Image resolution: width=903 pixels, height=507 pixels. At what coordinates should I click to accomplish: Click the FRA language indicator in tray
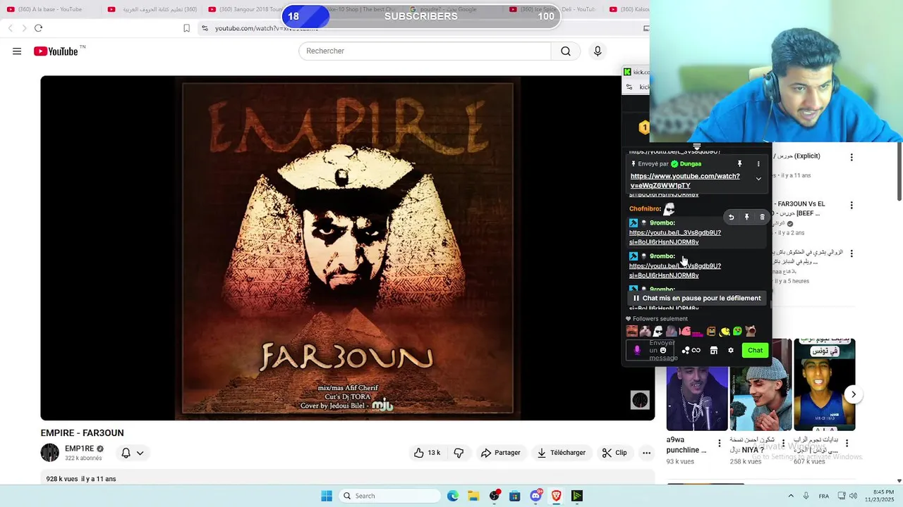[824, 496]
